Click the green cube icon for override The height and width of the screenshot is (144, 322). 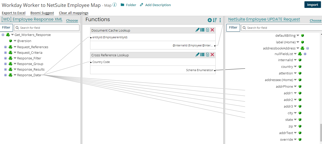300,139
